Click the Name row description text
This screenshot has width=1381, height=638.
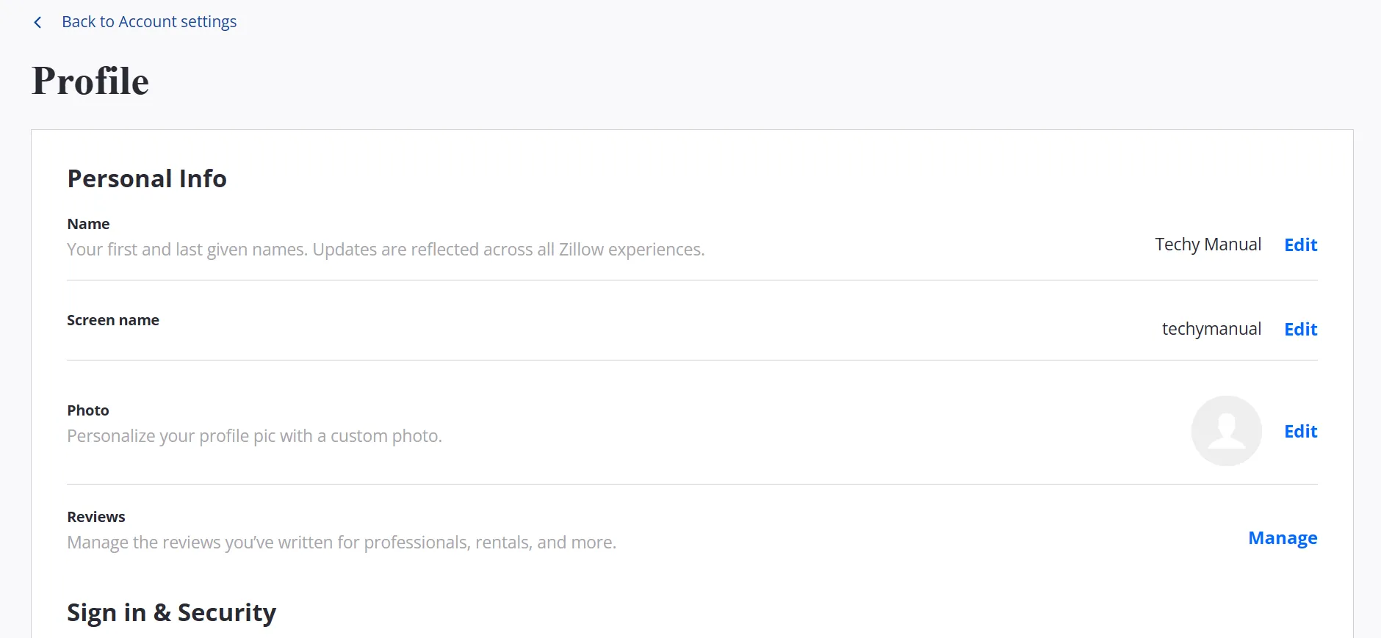pos(385,249)
